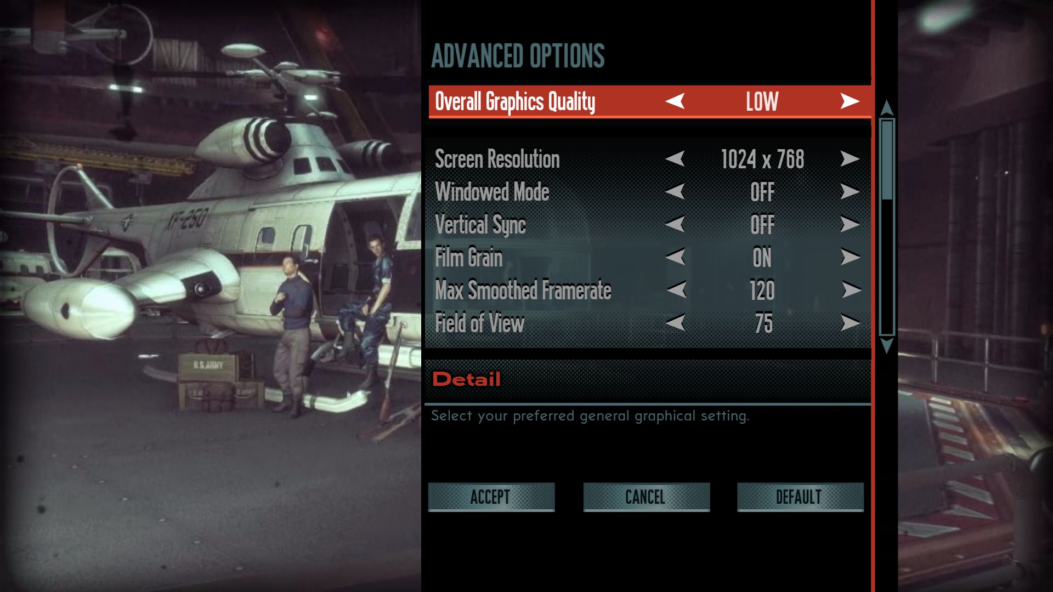The width and height of the screenshot is (1053, 592).
Task: Switch Windowed Mode with its left arrow
Action: pyautogui.click(x=675, y=191)
